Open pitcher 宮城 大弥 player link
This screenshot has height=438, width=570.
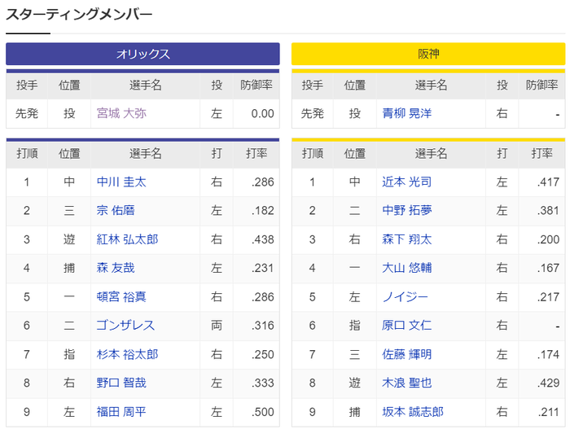(x=121, y=113)
